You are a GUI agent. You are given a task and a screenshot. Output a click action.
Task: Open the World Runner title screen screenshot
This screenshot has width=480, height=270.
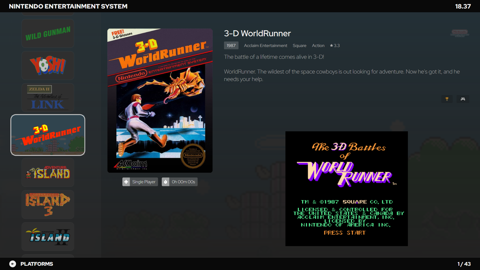[346, 189]
